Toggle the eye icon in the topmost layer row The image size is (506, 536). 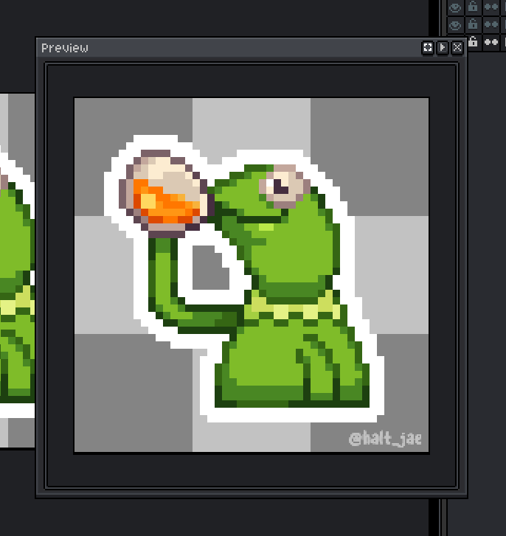tap(455, 7)
